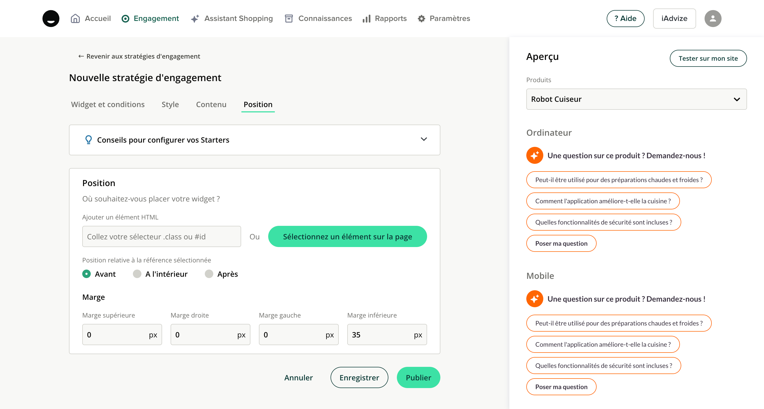Click the Accueil home icon
This screenshot has width=764, height=409.
[75, 18]
